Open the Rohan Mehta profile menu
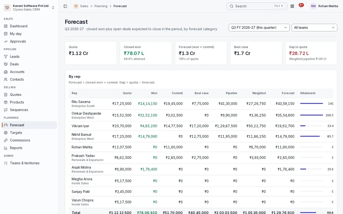 (324, 6)
